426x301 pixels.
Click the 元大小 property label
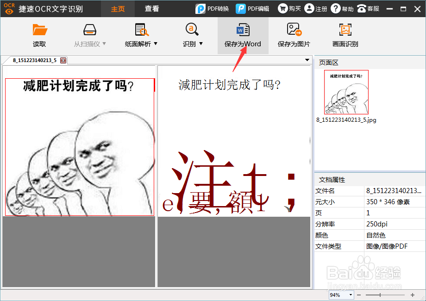(x=325, y=202)
